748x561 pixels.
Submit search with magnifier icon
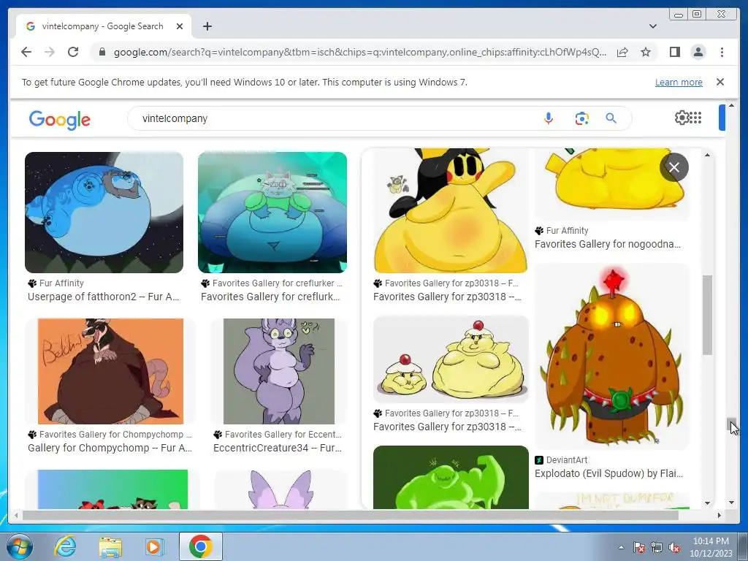[x=611, y=118]
